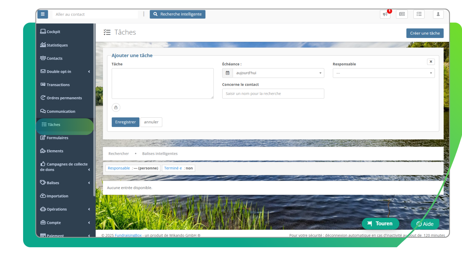Switch to the Balises intelligentes tab
This screenshot has height=259, width=462.
click(x=160, y=154)
